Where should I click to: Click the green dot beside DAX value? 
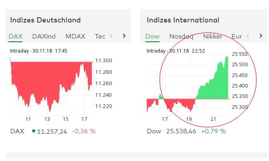point(33,131)
